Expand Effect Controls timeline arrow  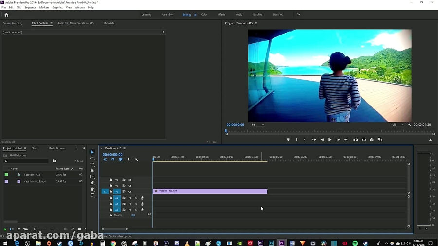(163, 32)
